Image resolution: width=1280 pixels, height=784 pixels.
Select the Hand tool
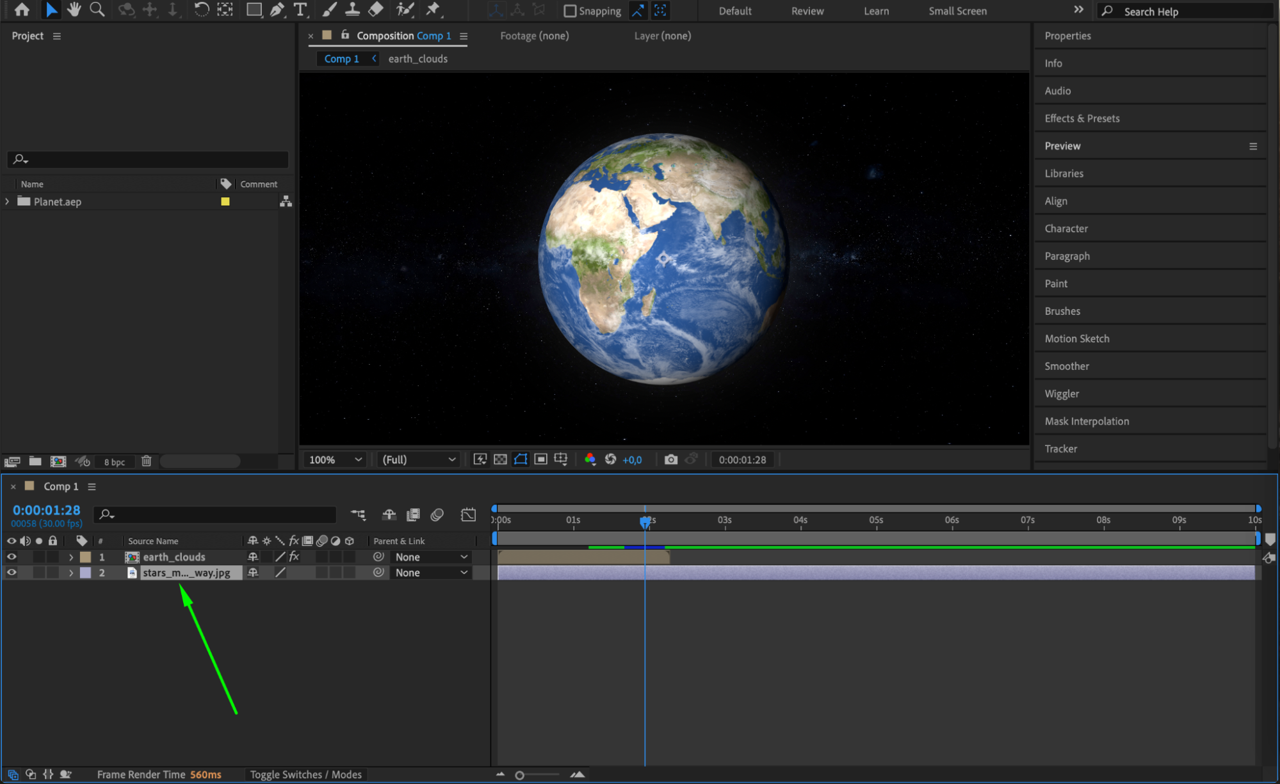point(74,10)
